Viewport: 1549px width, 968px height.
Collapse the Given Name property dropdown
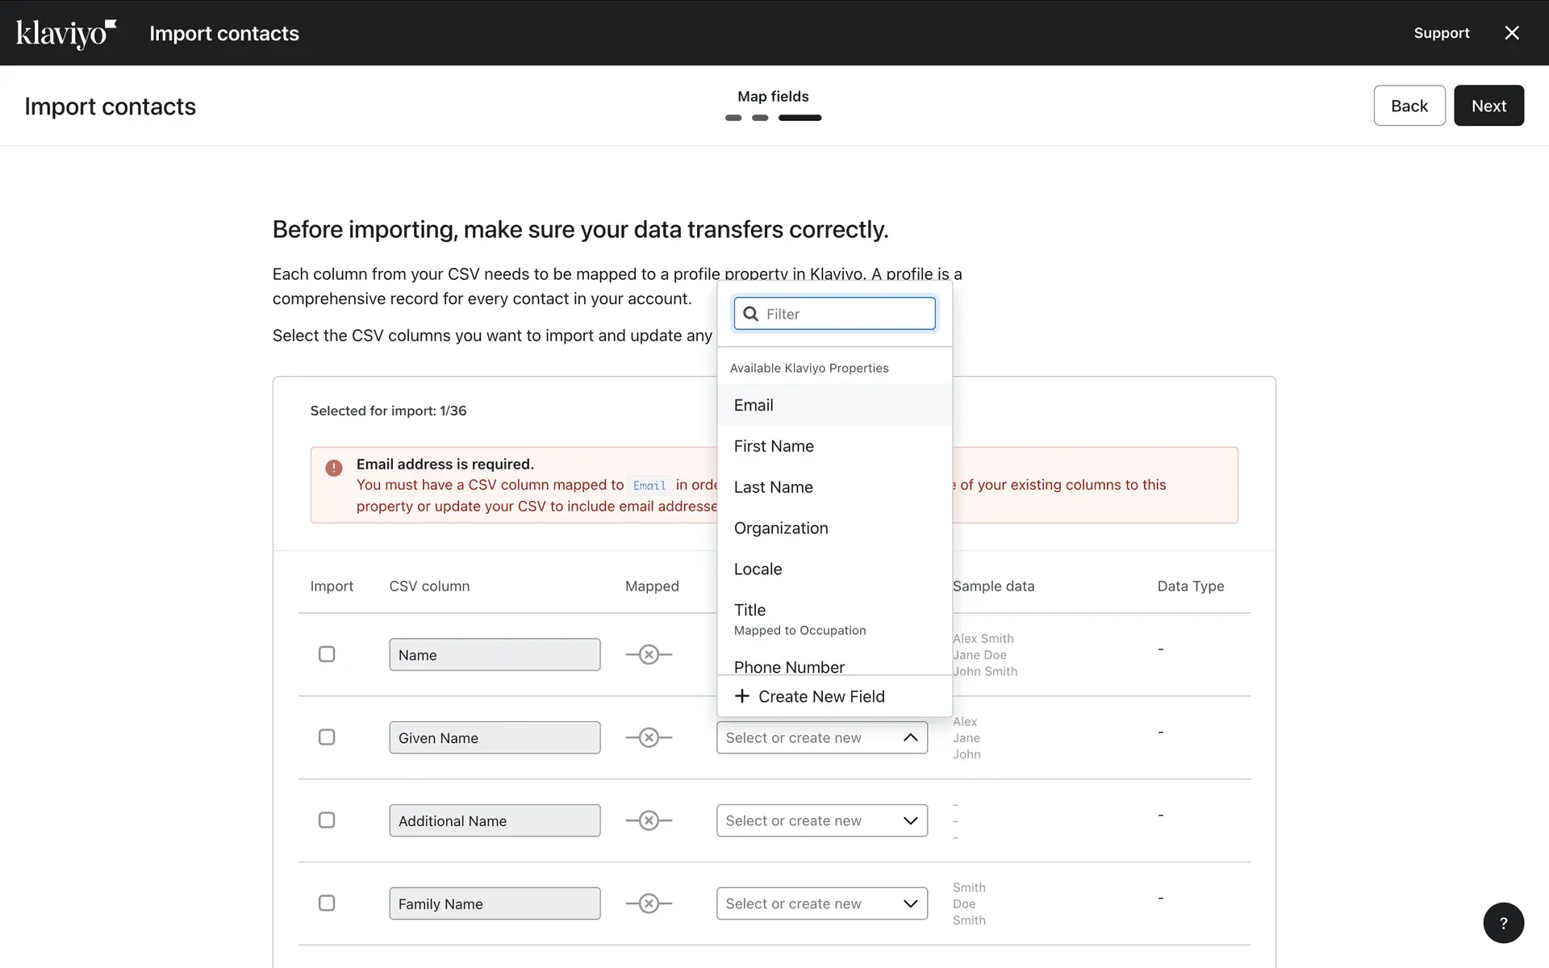(x=910, y=737)
